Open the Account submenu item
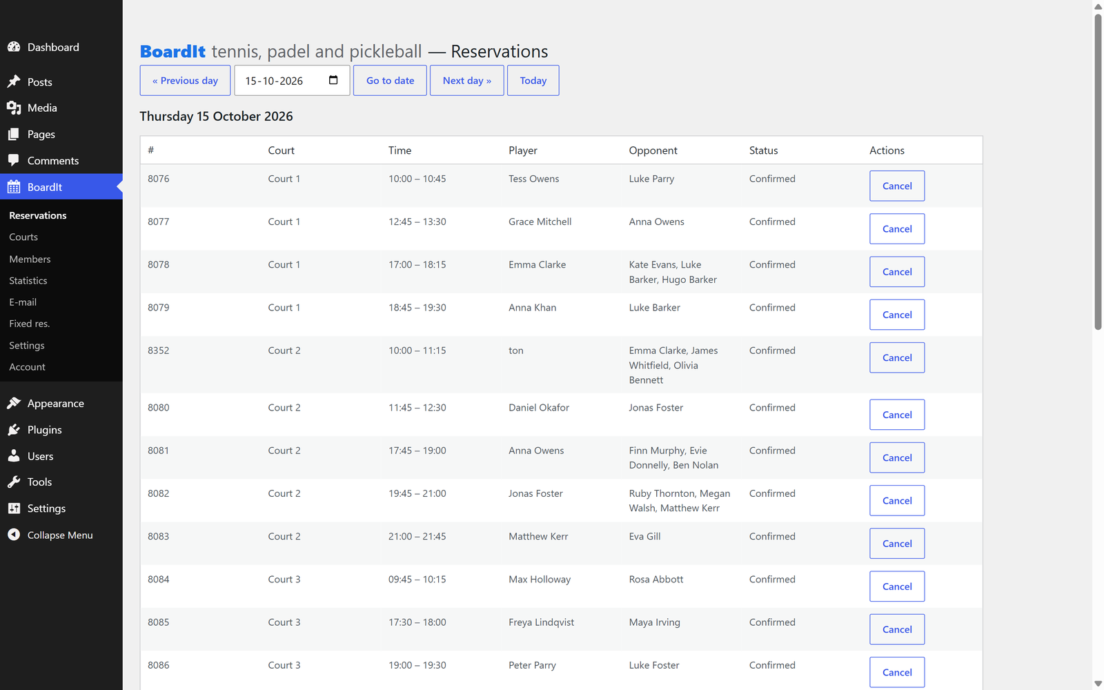1104x690 pixels. (x=28, y=366)
